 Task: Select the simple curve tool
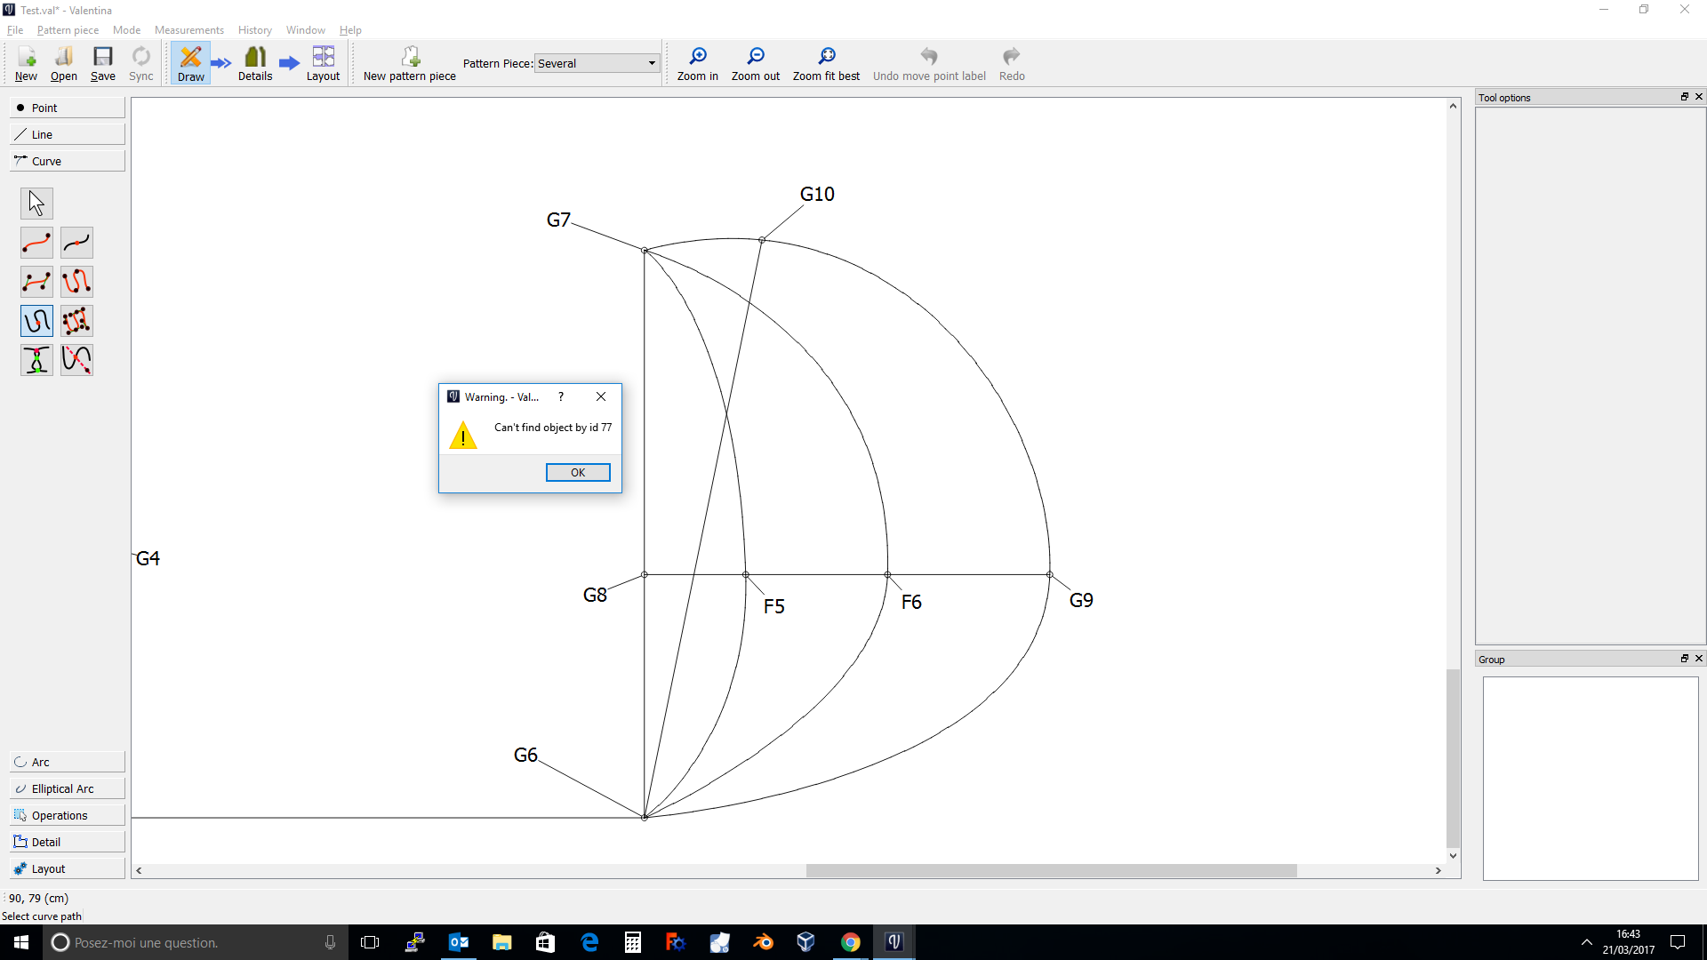(x=36, y=243)
